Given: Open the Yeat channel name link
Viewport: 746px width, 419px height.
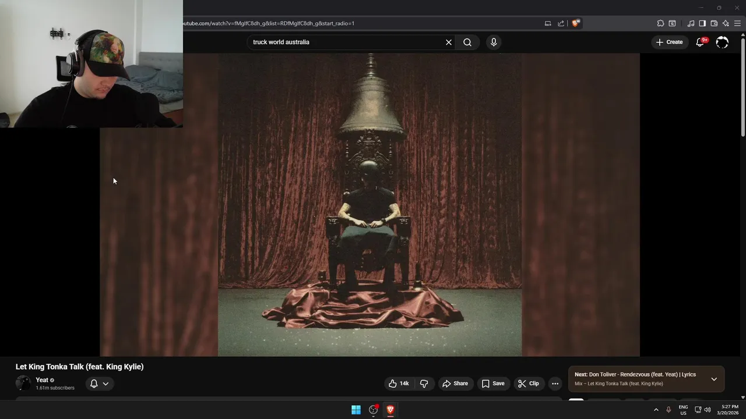Looking at the screenshot, I should point(42,380).
